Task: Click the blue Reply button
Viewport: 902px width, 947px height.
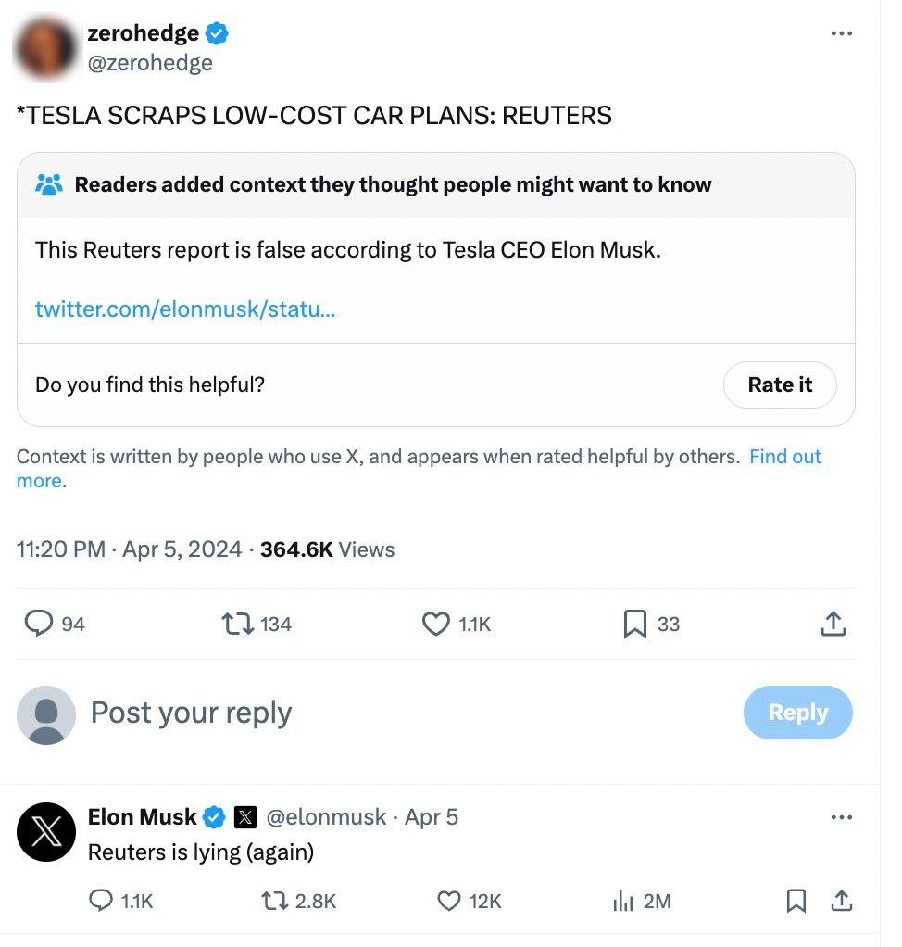Action: point(797,713)
